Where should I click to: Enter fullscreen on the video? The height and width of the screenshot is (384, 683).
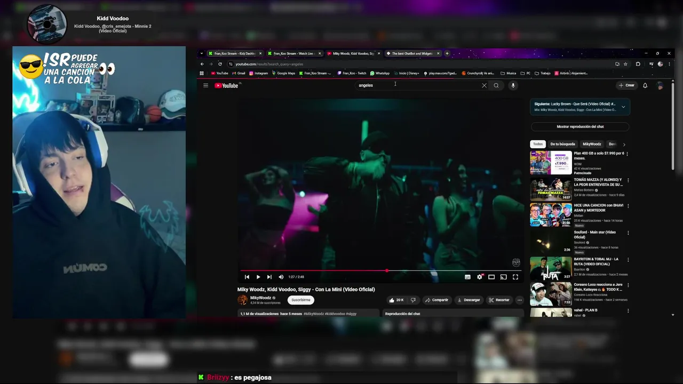click(x=515, y=277)
